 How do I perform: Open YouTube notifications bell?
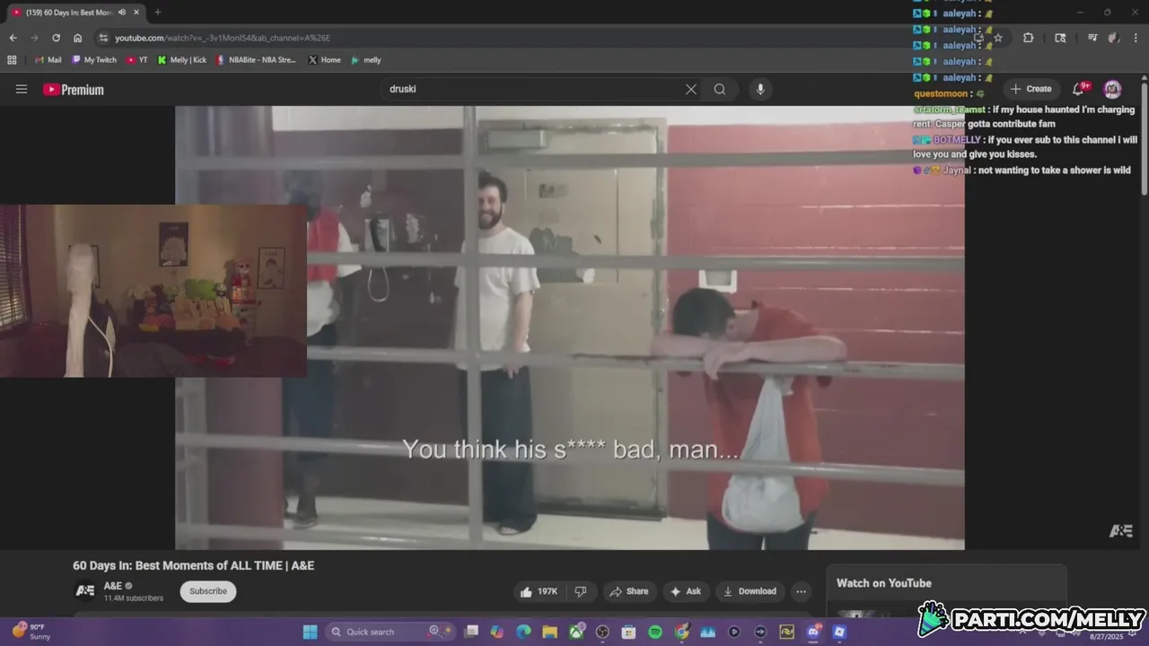(1080, 89)
